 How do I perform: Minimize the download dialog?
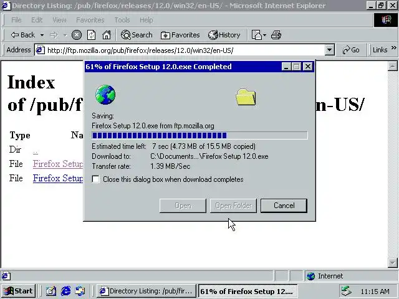pos(286,67)
